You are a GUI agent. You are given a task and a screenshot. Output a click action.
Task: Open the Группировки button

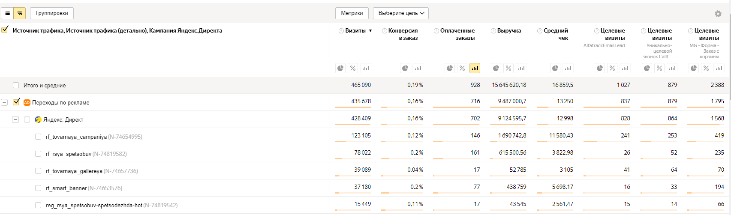[x=52, y=13]
